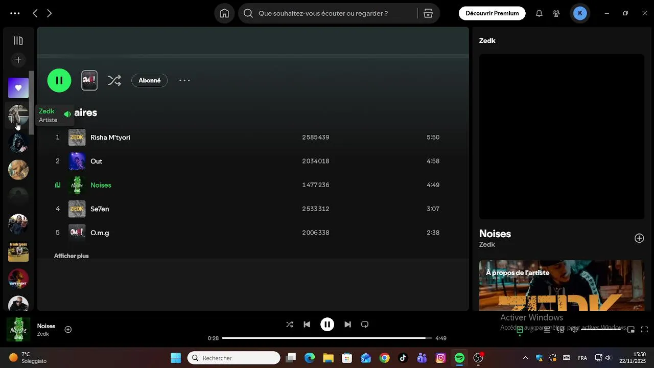Click play count 2 585 439
Image resolution: width=654 pixels, height=368 pixels.
316,137
